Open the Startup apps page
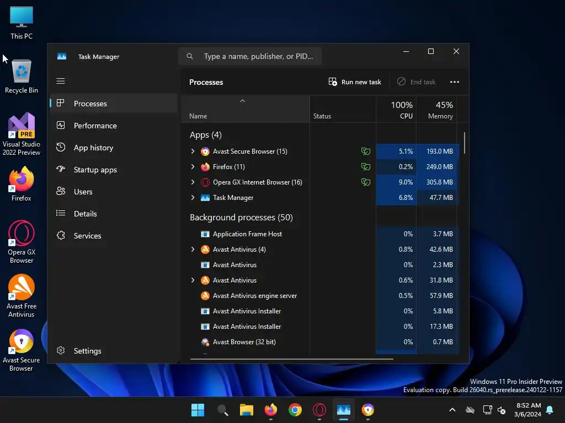565x423 pixels. pyautogui.click(x=114, y=170)
